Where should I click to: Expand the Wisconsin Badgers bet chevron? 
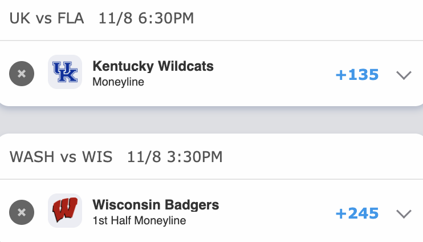pos(404,213)
